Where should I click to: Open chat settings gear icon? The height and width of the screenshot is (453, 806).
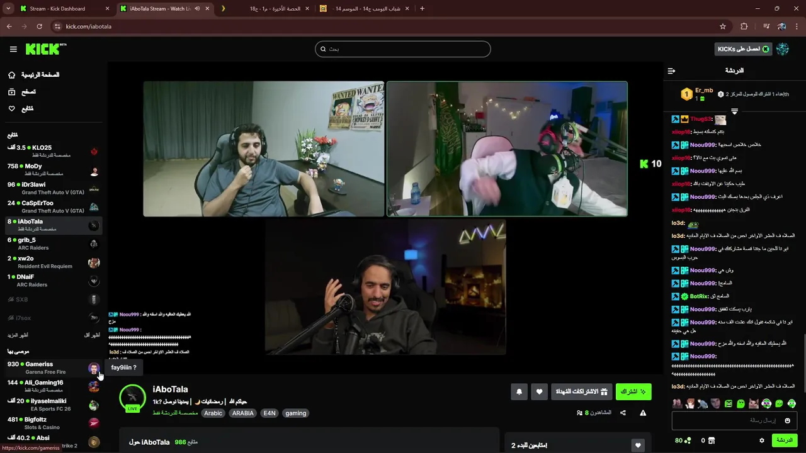pyautogui.click(x=761, y=440)
